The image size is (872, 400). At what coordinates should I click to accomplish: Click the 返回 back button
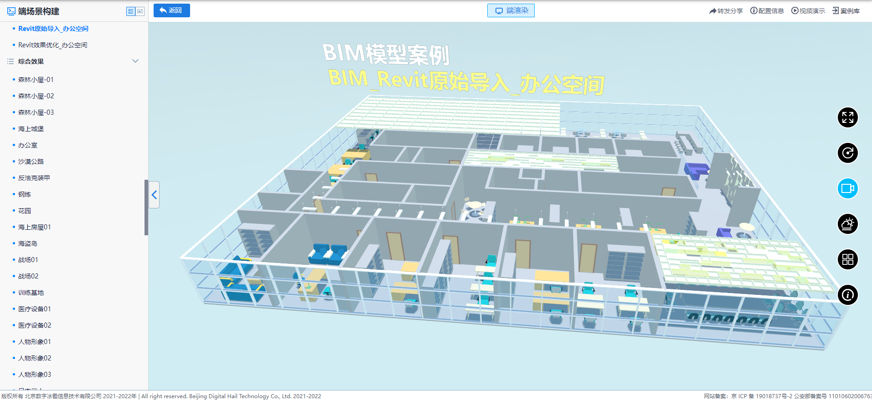pyautogui.click(x=172, y=10)
